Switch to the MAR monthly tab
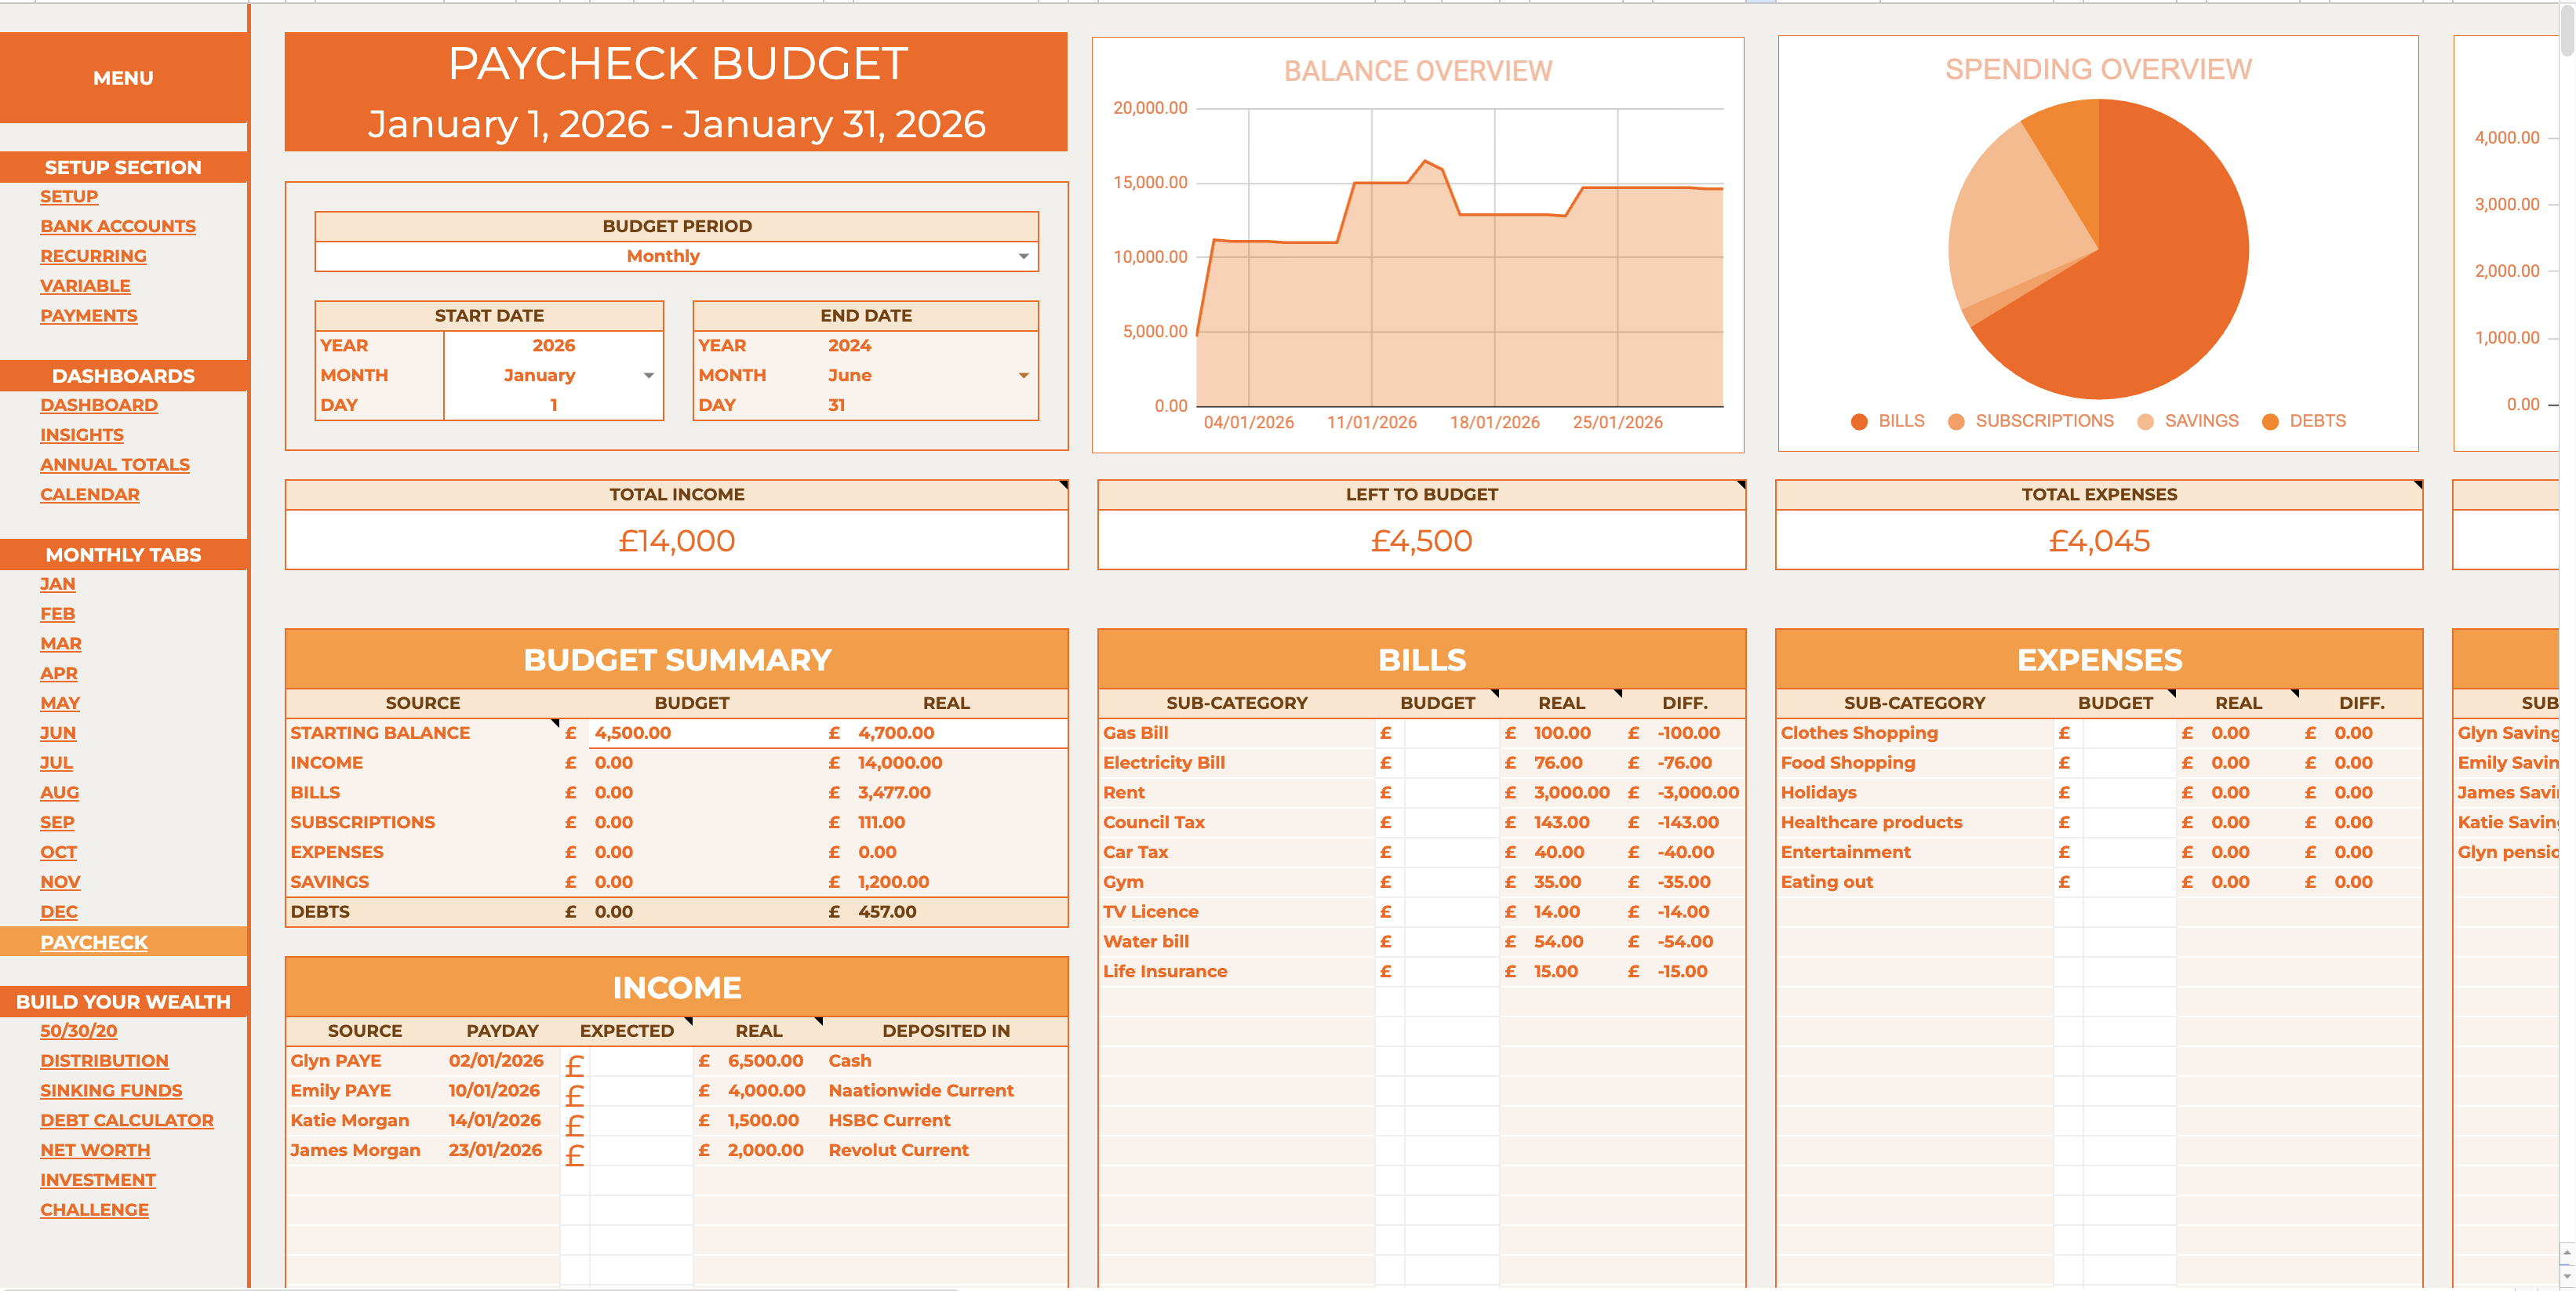The width and height of the screenshot is (2576, 1291). click(x=61, y=644)
